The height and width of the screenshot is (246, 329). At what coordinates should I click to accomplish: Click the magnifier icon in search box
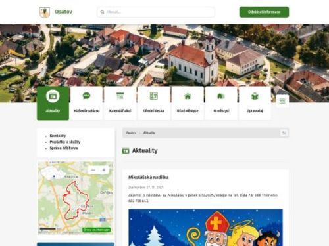(x=102, y=12)
